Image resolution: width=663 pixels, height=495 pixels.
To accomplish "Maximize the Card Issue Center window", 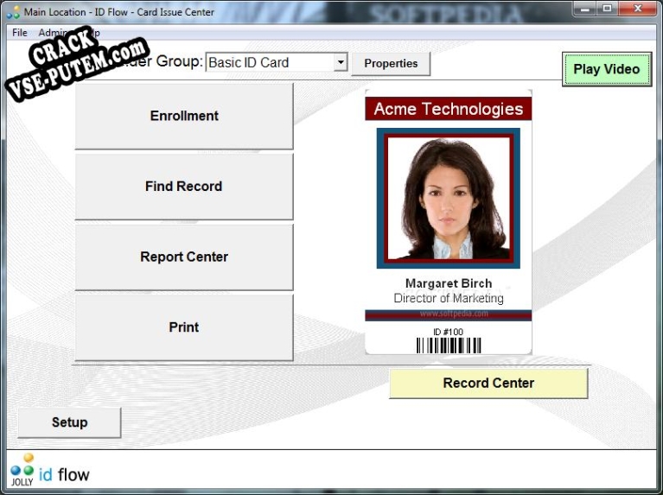I will pos(607,9).
